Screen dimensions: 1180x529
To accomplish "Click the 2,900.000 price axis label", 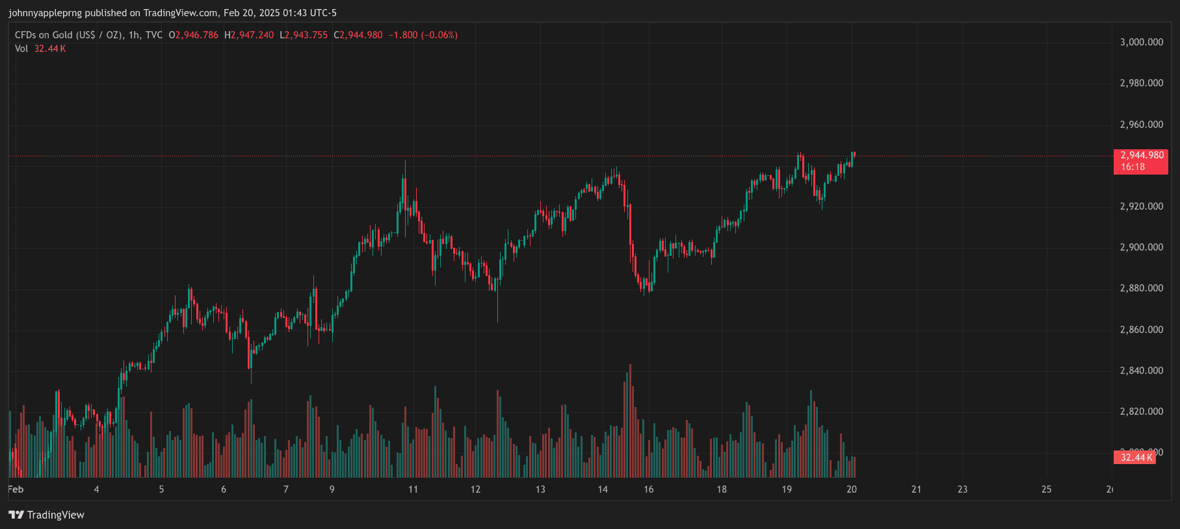I will (x=1142, y=247).
